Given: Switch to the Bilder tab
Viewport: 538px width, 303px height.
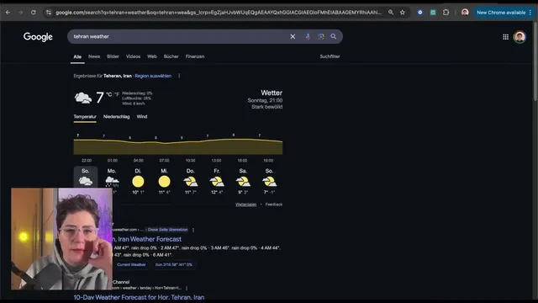Looking at the screenshot, I should 113,56.
